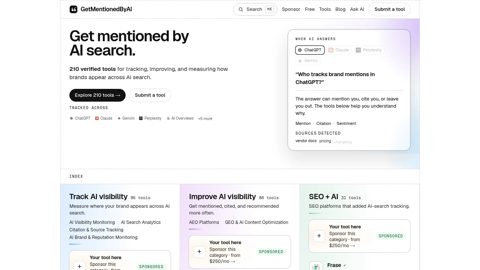Open the SEO + AI heading

click(324, 196)
